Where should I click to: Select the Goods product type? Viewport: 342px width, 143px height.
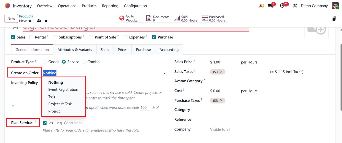point(45,62)
